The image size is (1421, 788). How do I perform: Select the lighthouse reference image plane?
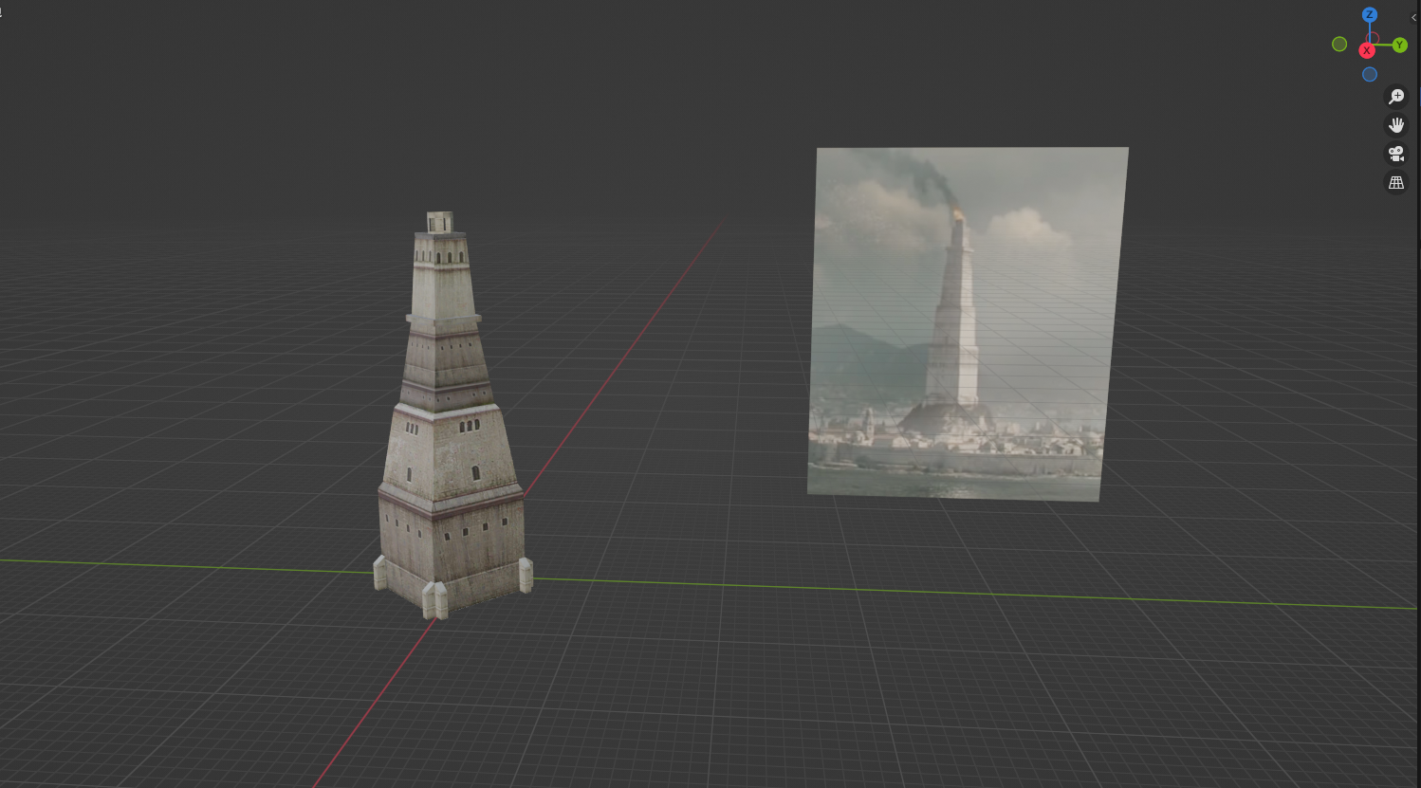tap(968, 322)
